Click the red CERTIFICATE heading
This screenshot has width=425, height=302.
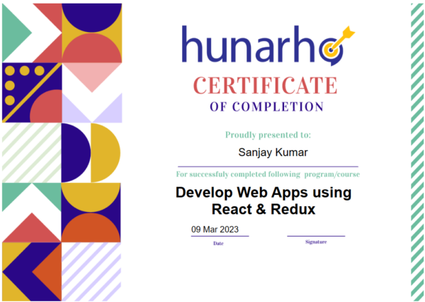pos(267,86)
